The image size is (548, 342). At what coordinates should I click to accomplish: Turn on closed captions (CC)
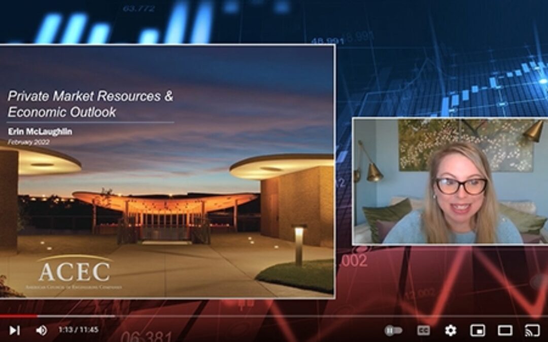(x=423, y=330)
